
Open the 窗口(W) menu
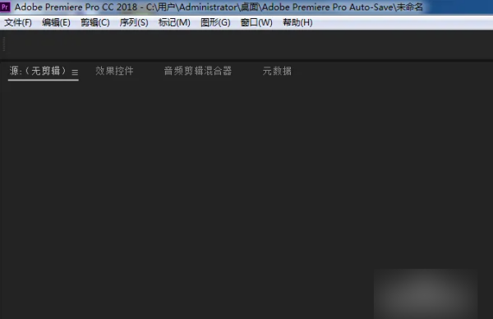[x=256, y=22]
